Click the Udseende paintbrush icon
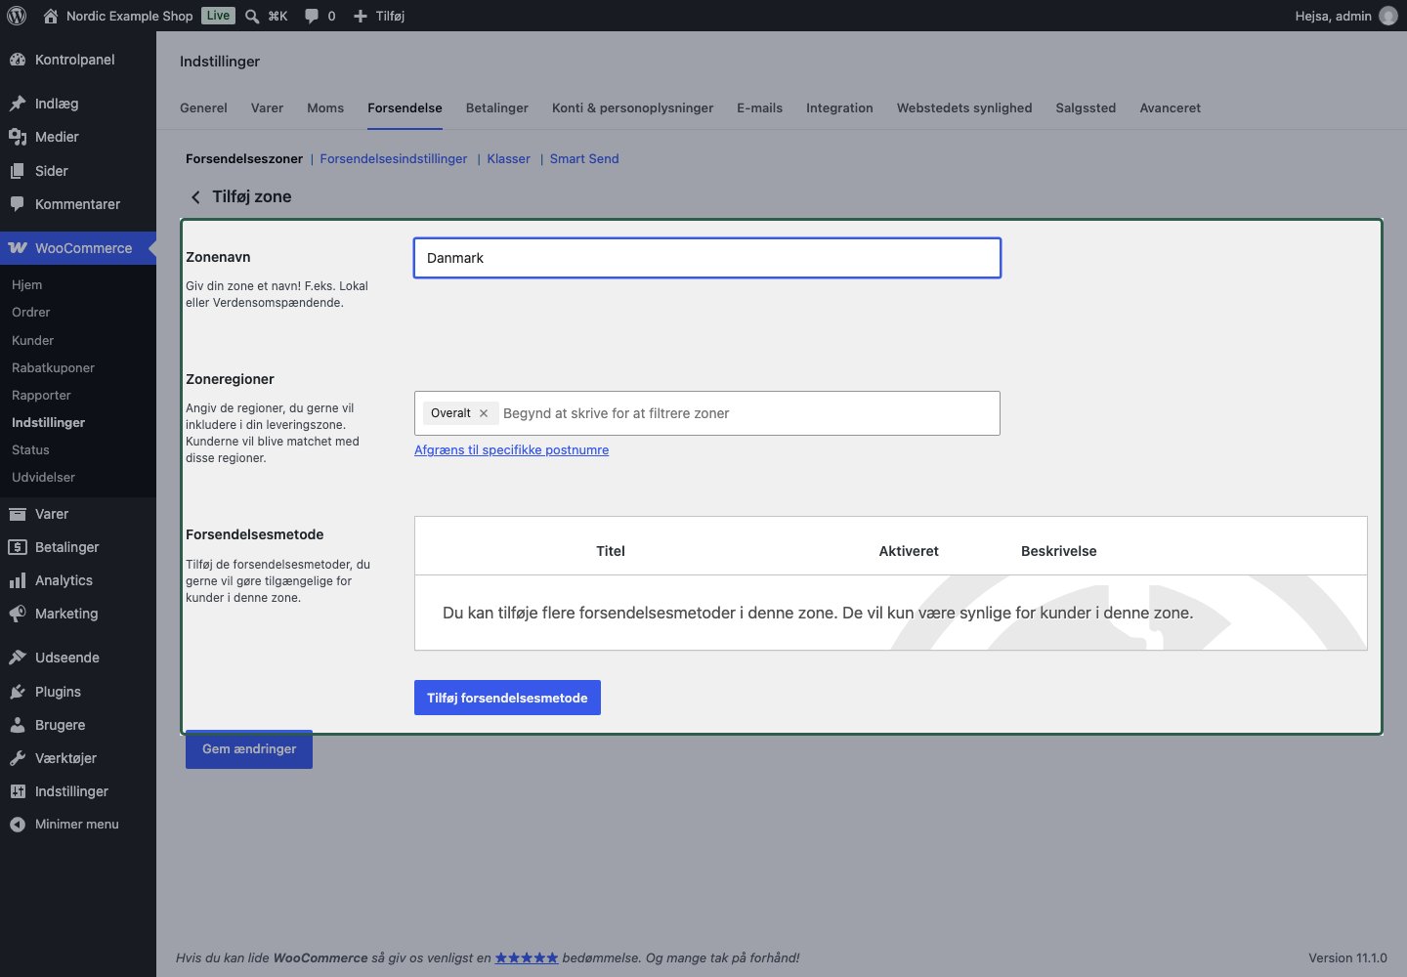The width and height of the screenshot is (1407, 977). (18, 658)
